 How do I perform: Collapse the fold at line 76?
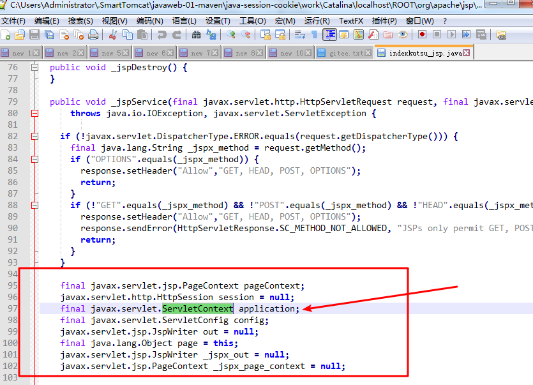[x=34, y=67]
